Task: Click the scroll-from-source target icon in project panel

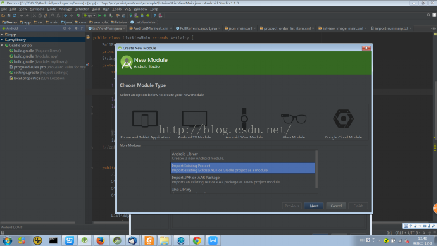Action: pos(65,28)
